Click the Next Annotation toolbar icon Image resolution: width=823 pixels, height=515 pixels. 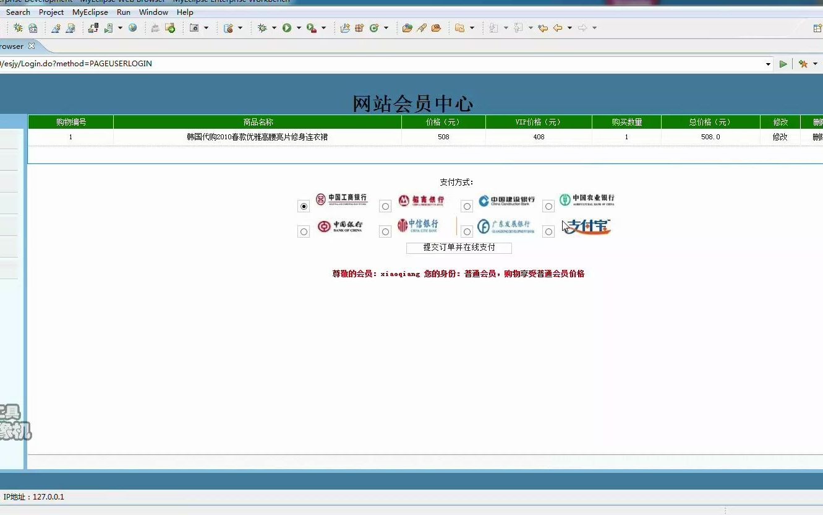[x=493, y=28]
